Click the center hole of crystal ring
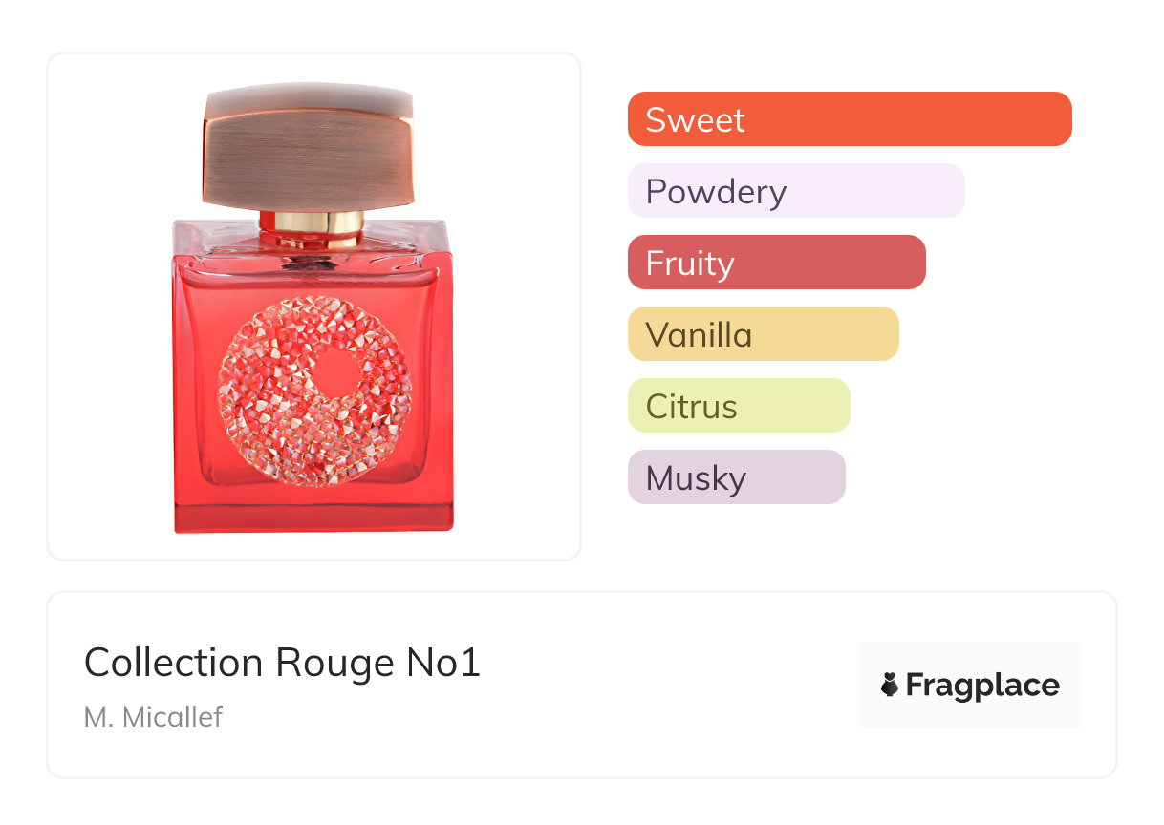This screenshot has width=1164, height=825. (336, 374)
